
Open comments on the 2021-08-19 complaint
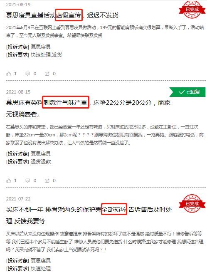[27, 74]
